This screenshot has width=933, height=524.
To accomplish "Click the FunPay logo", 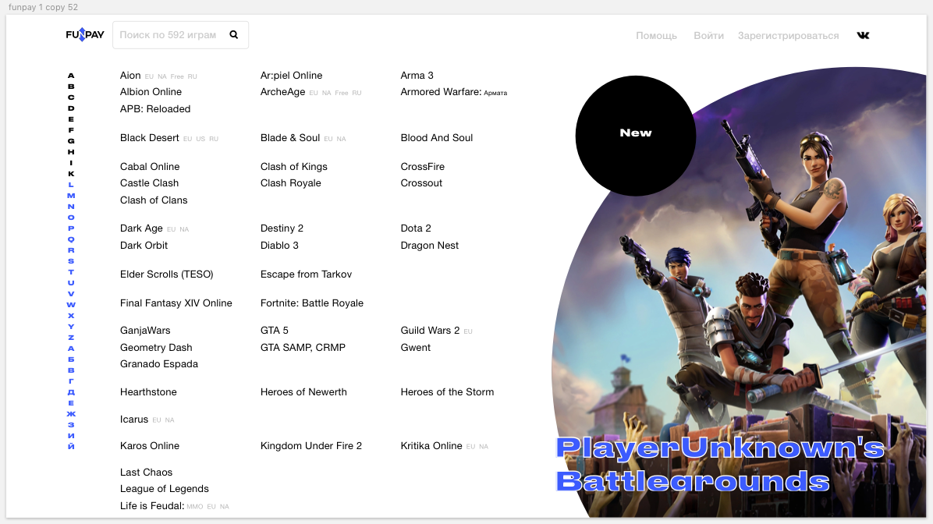I will [x=85, y=35].
